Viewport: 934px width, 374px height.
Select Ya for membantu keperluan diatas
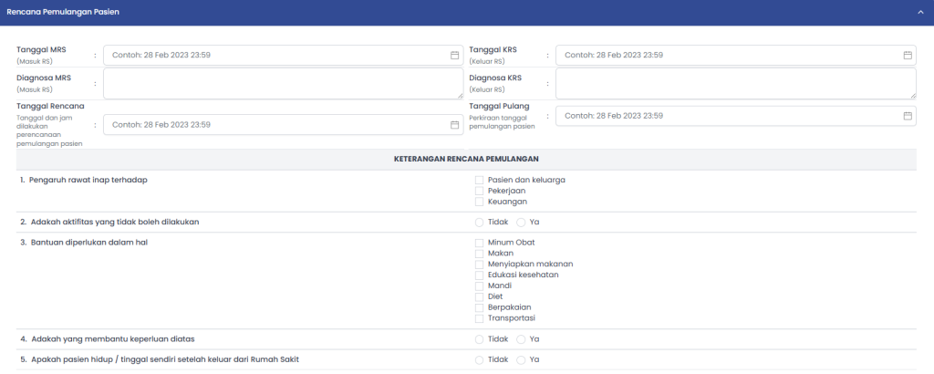pyautogui.click(x=521, y=339)
